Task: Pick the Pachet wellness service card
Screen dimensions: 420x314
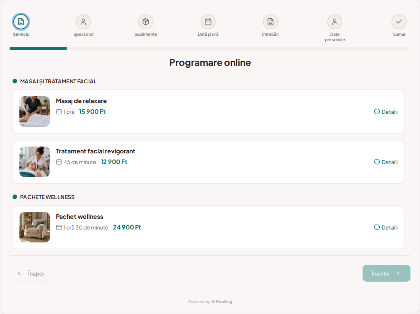Action: pos(208,227)
